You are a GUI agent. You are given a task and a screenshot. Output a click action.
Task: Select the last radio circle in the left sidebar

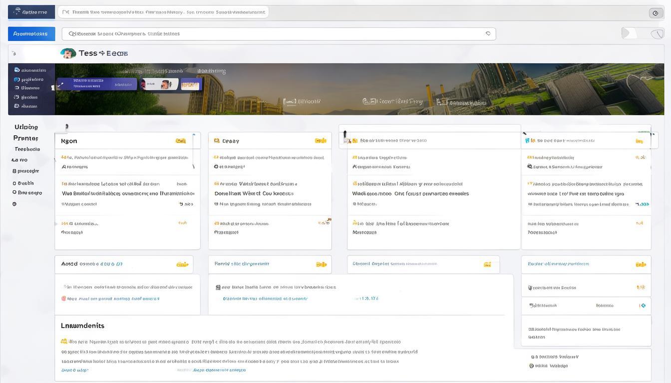click(x=14, y=204)
